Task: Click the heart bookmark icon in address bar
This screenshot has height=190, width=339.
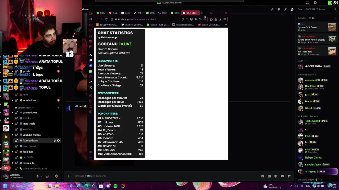Action: tap(205, 19)
